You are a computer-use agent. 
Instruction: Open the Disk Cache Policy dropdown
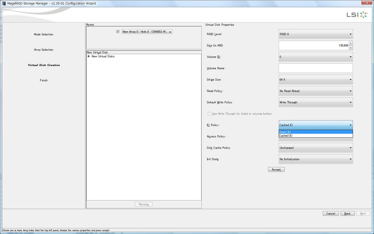(x=316, y=148)
